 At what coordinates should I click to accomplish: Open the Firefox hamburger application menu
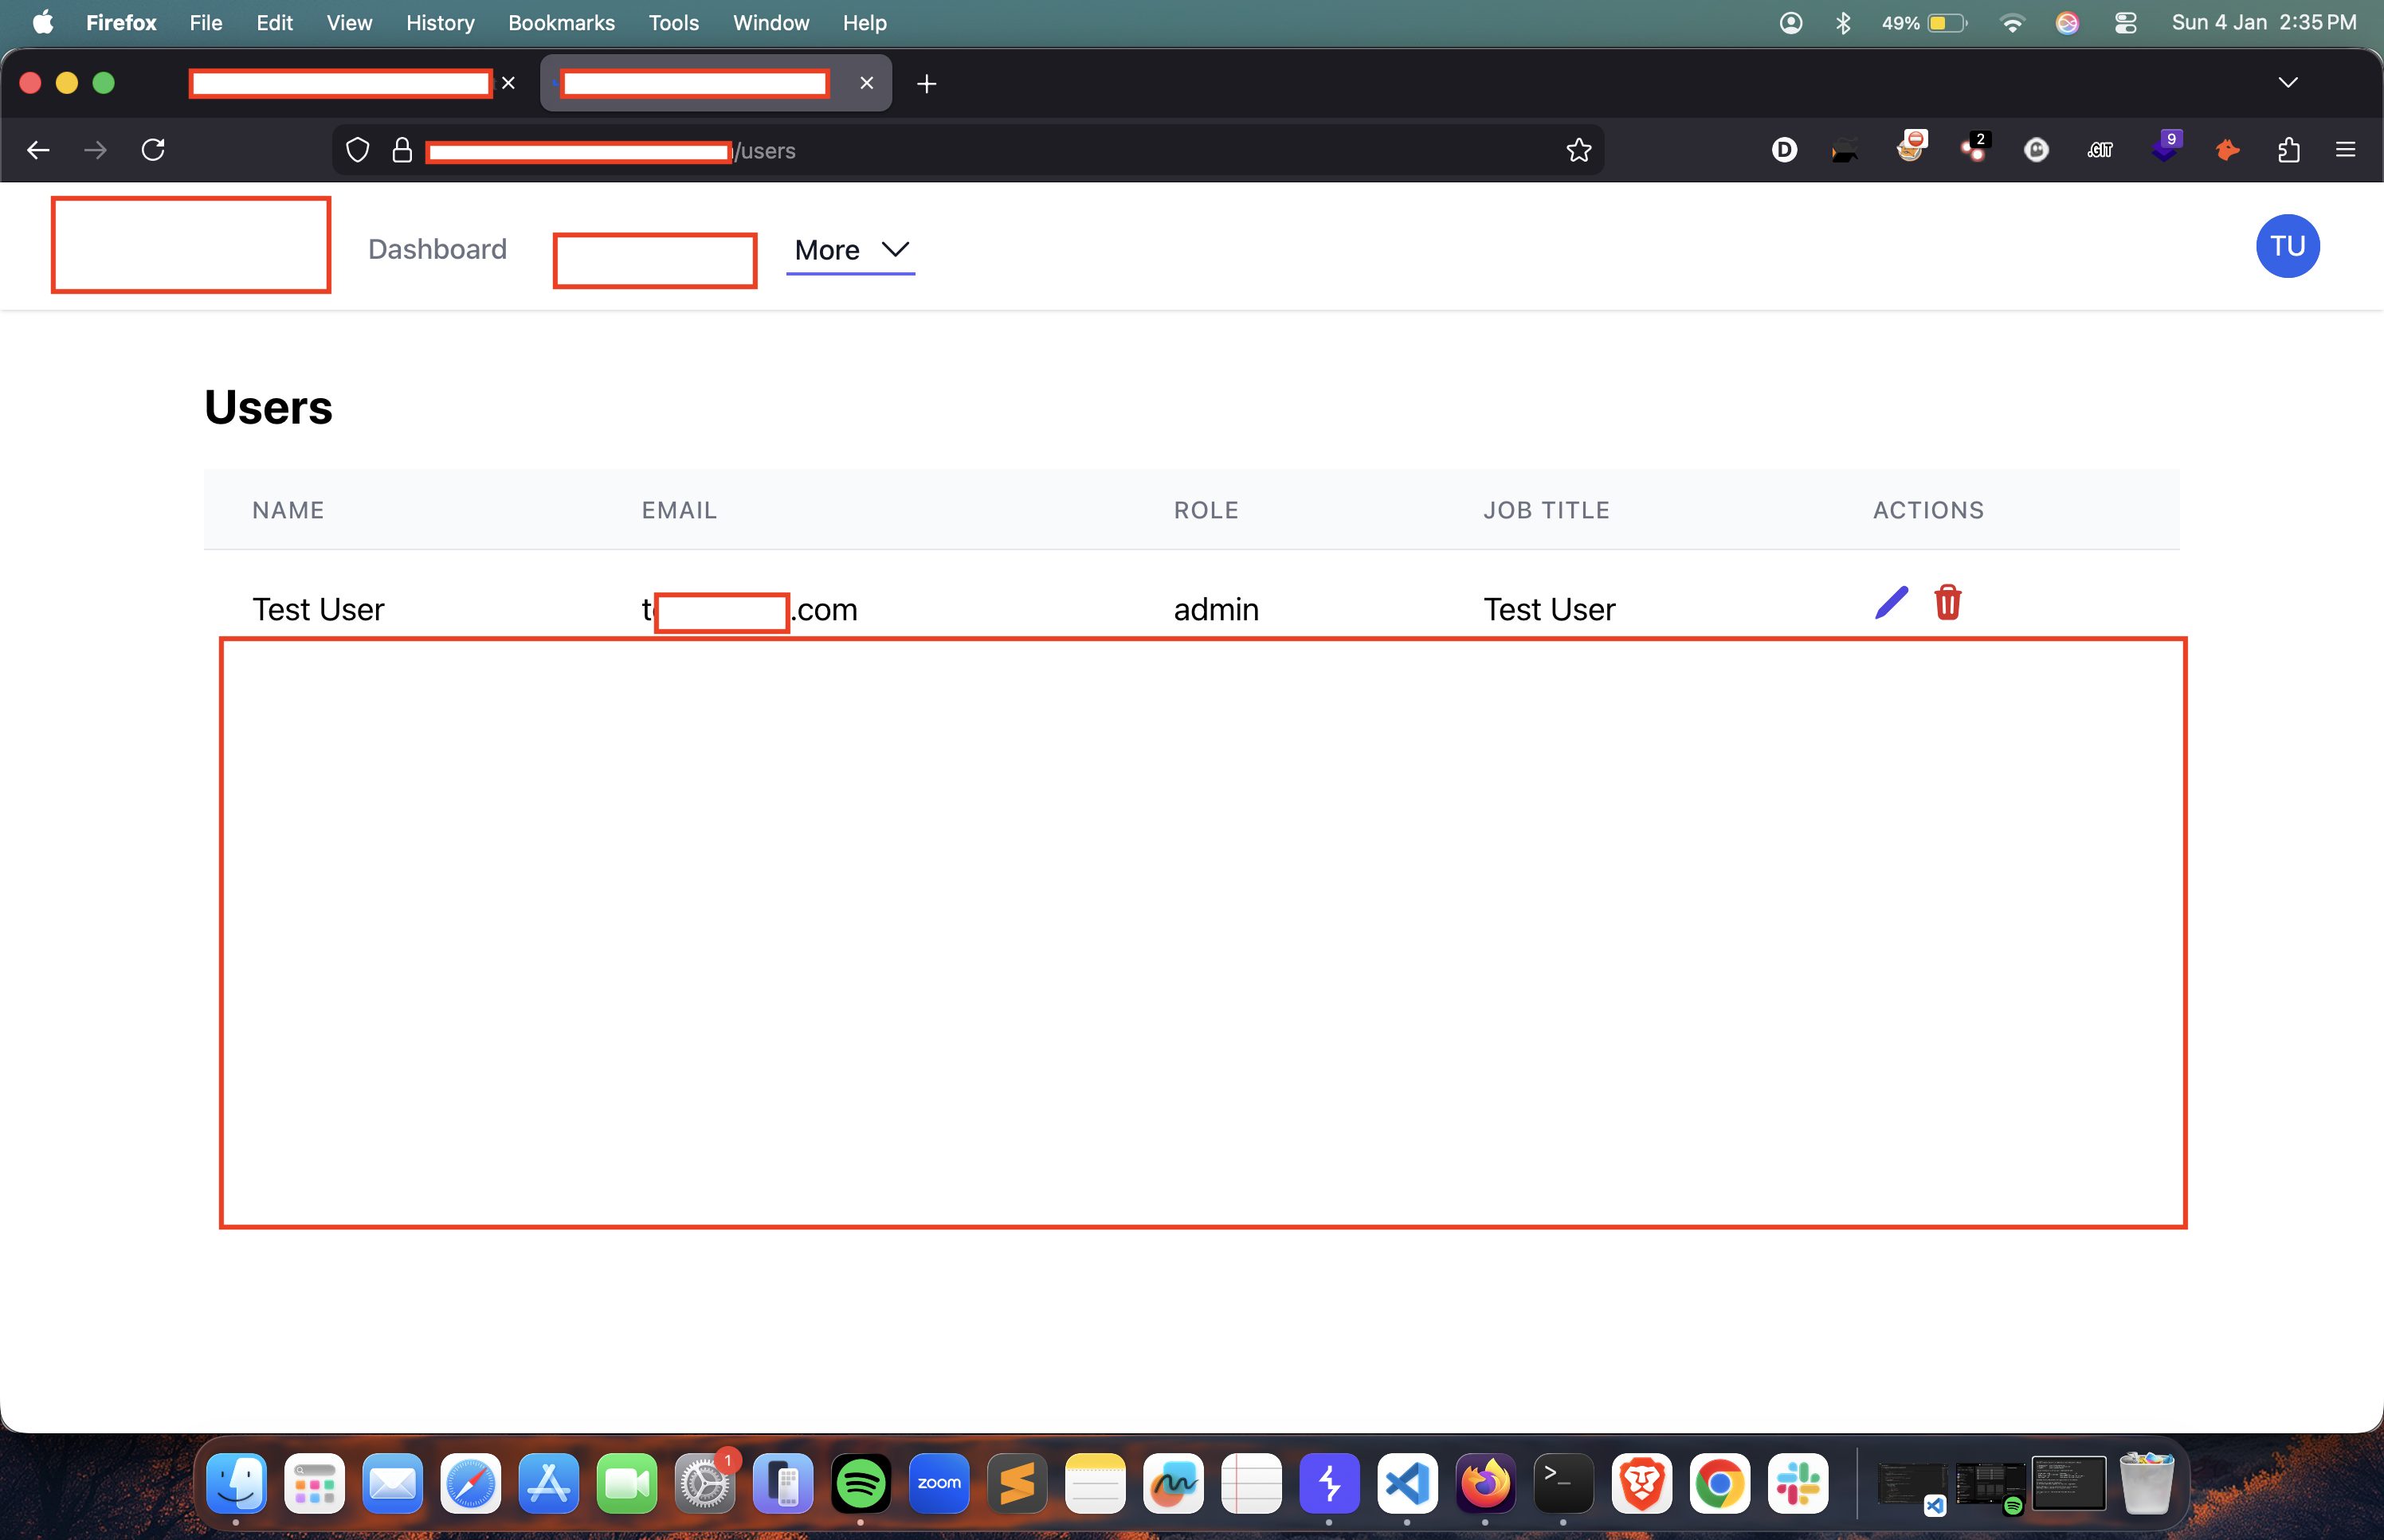[x=2345, y=150]
